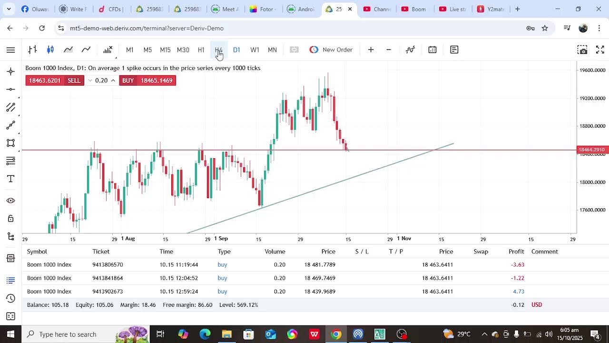Click the Windows Start button

[10, 334]
